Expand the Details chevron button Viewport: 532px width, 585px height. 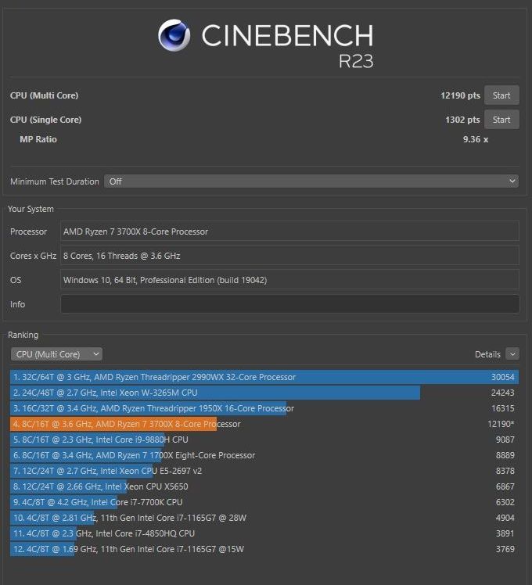pos(512,354)
